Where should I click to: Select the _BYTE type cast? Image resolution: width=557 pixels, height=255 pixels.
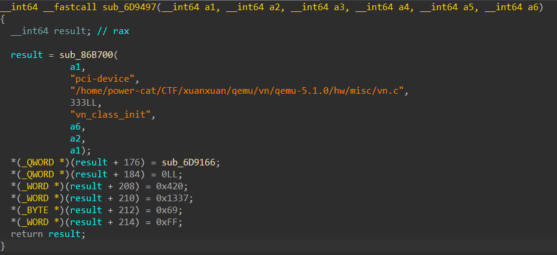(34, 210)
